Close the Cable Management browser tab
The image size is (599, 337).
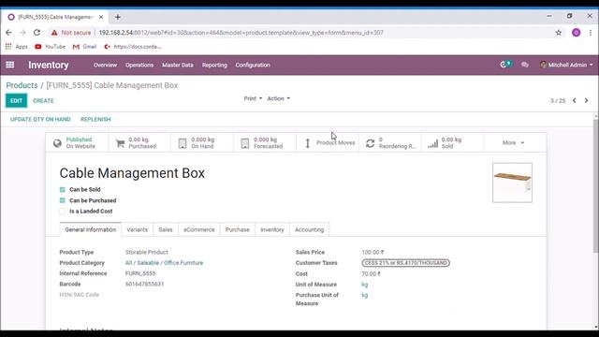101,17
